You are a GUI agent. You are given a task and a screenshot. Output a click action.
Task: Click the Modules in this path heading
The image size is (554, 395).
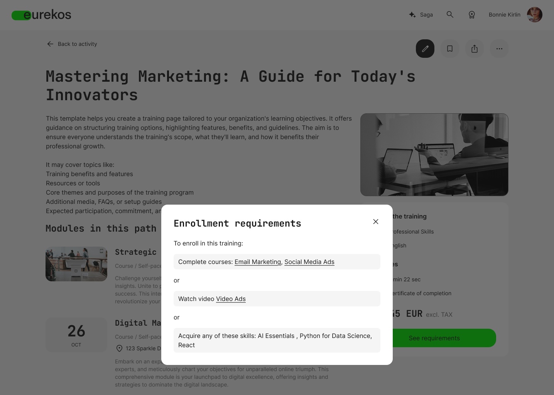coord(101,229)
